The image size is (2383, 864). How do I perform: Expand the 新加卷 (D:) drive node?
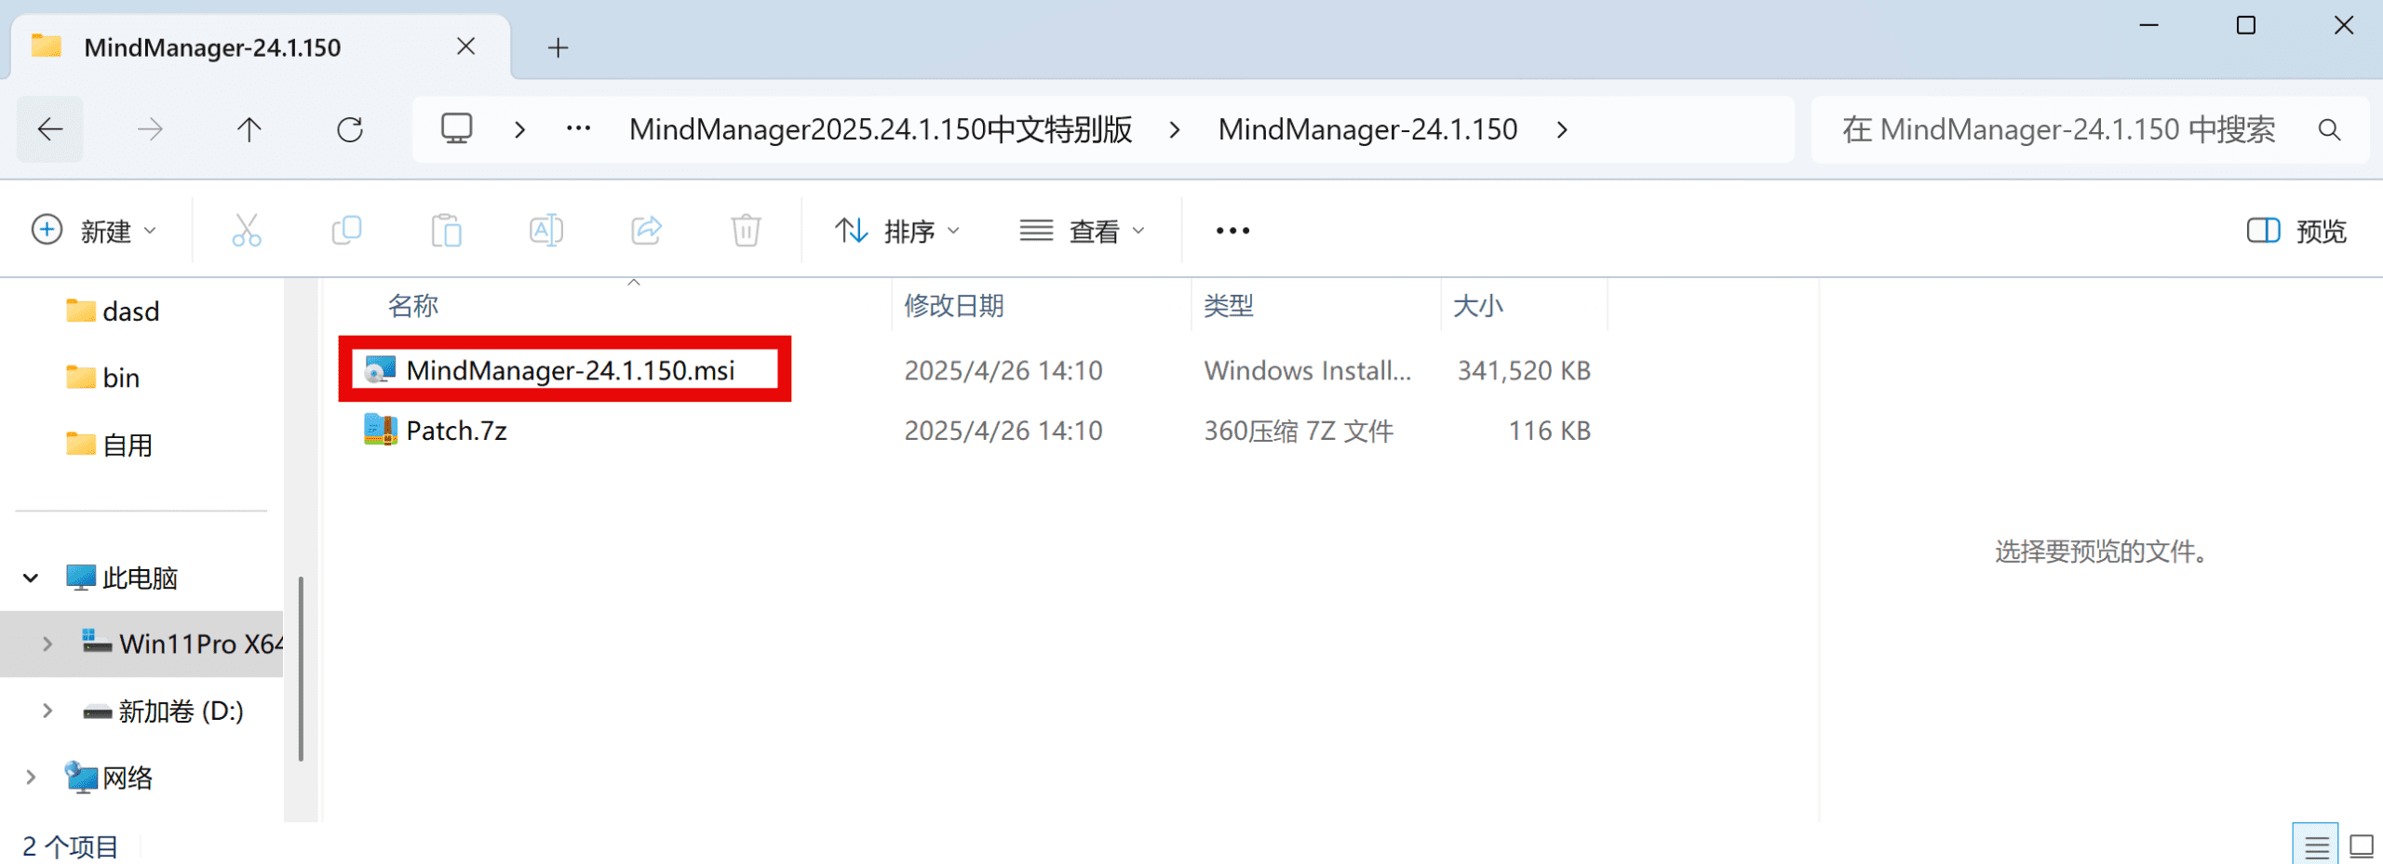[47, 711]
